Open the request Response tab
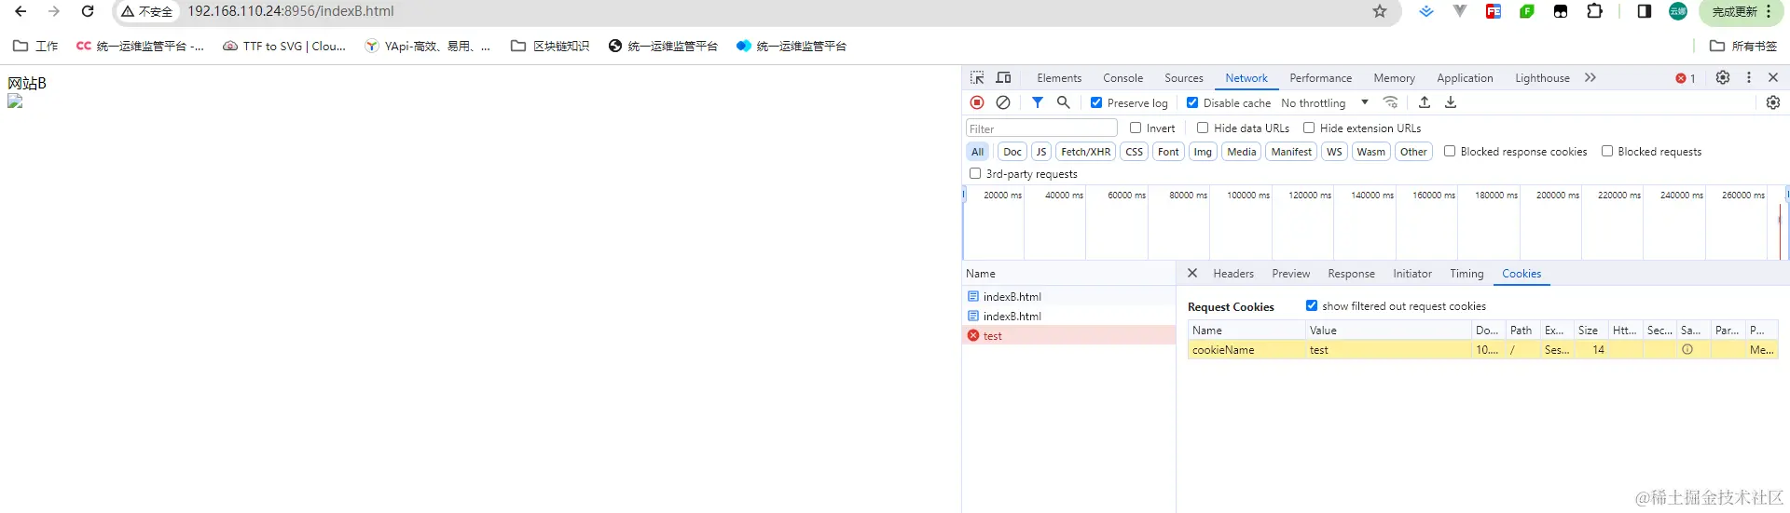 (x=1351, y=274)
